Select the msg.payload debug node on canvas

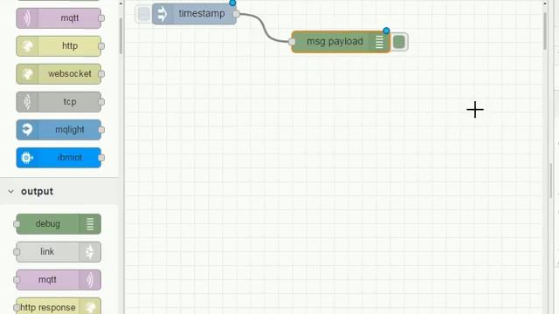[341, 42]
